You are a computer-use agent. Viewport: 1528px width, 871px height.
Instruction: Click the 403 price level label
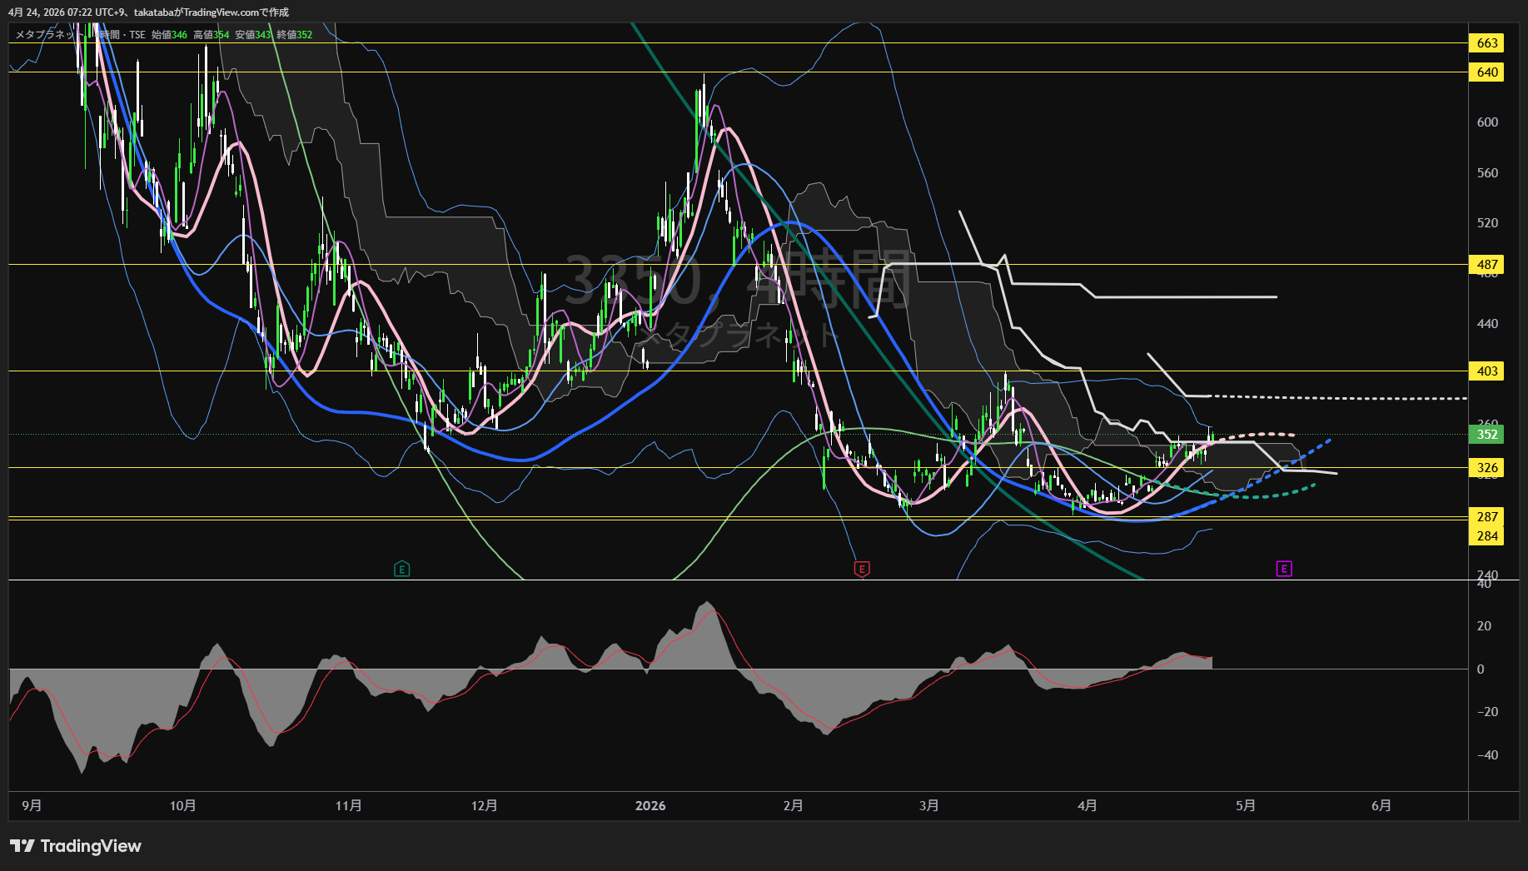tap(1487, 371)
